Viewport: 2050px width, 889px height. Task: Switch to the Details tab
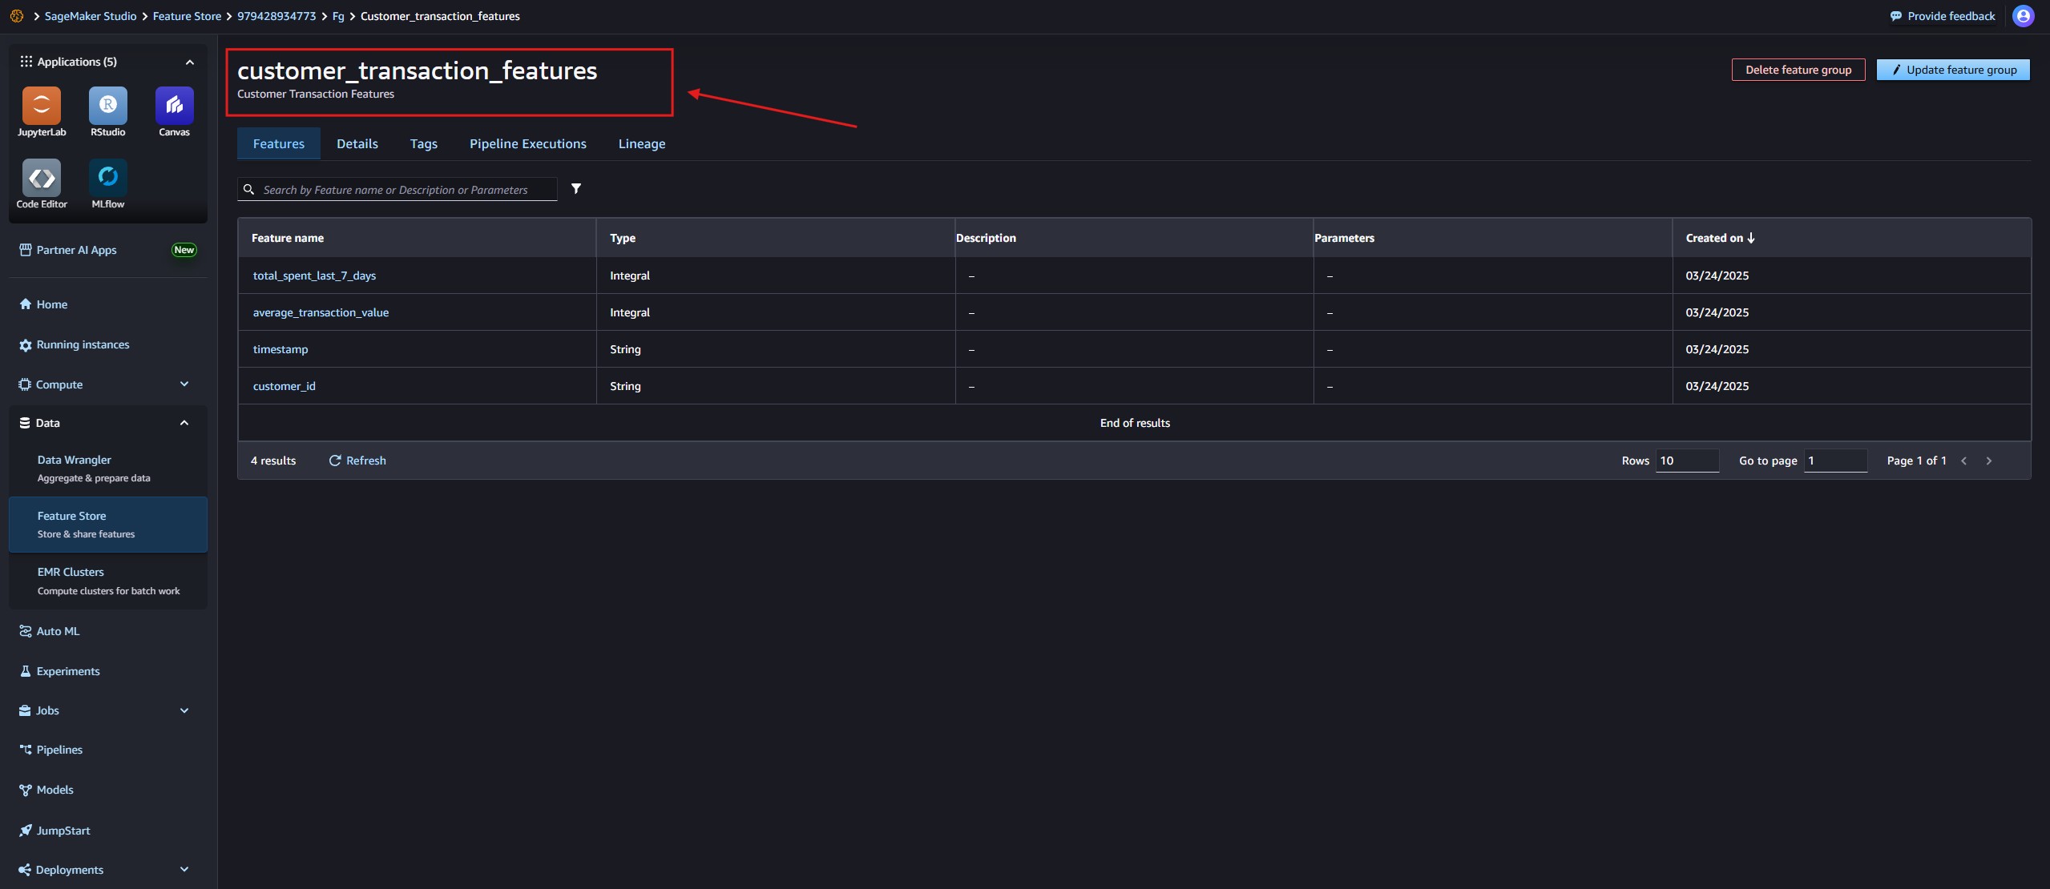357,144
